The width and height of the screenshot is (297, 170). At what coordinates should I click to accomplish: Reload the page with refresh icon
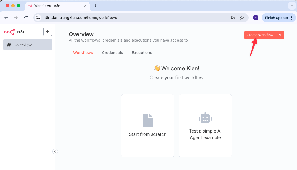coord(26,18)
